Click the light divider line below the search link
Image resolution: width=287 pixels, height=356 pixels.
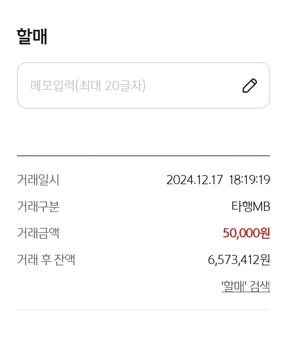143,310
